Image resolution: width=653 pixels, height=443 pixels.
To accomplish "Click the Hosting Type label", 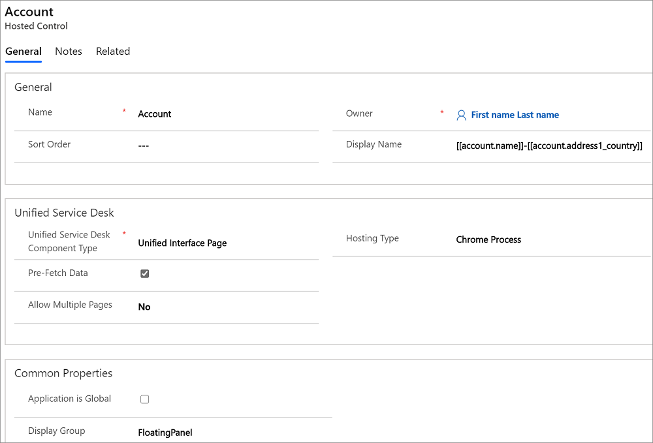I will click(372, 238).
